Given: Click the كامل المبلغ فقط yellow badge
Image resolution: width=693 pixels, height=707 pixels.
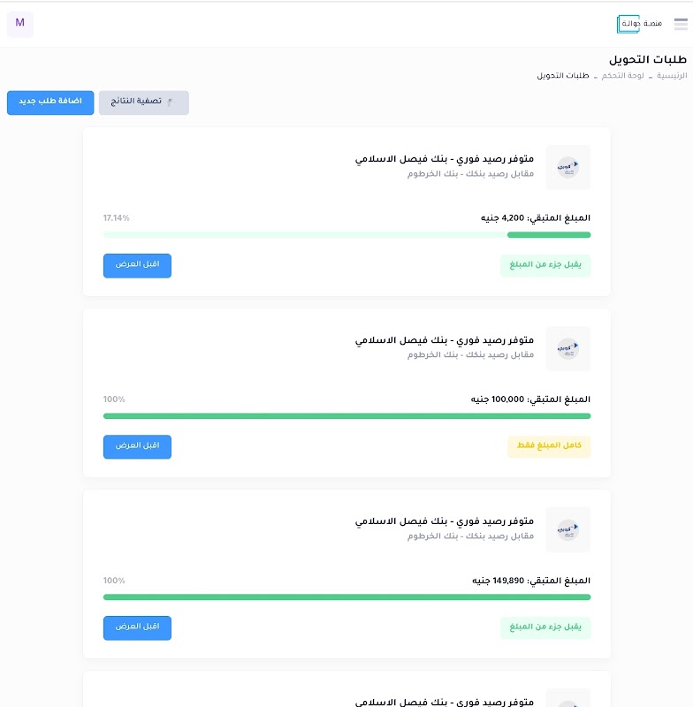Looking at the screenshot, I should pos(549,446).
